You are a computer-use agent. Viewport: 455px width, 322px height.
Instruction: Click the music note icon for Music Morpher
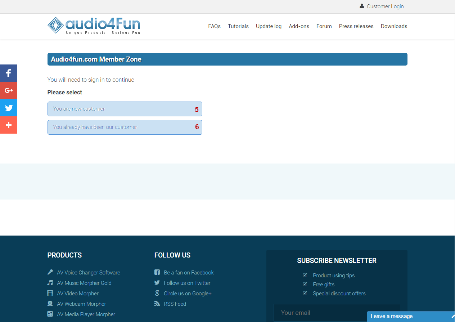click(x=50, y=283)
